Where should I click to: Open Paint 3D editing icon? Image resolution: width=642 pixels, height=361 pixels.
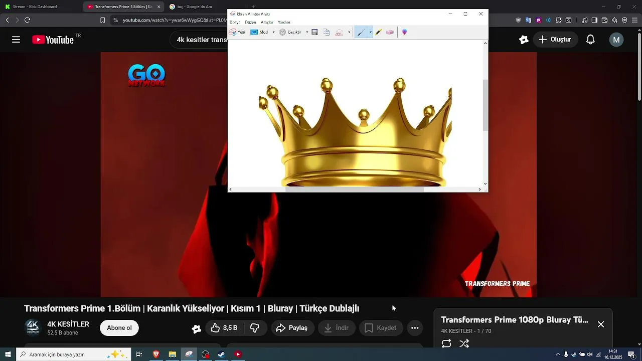pyautogui.click(x=405, y=32)
